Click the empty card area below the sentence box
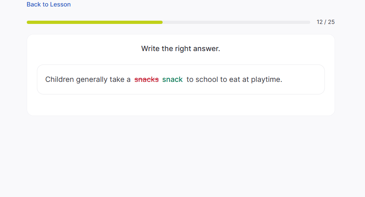The height and width of the screenshot is (197, 365). click(x=180, y=105)
